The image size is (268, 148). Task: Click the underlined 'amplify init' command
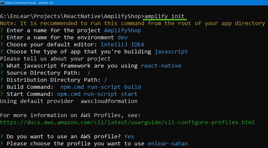164,16
